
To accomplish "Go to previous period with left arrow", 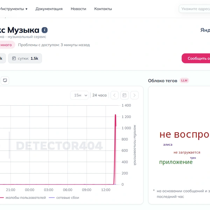I will tap(114, 95).
